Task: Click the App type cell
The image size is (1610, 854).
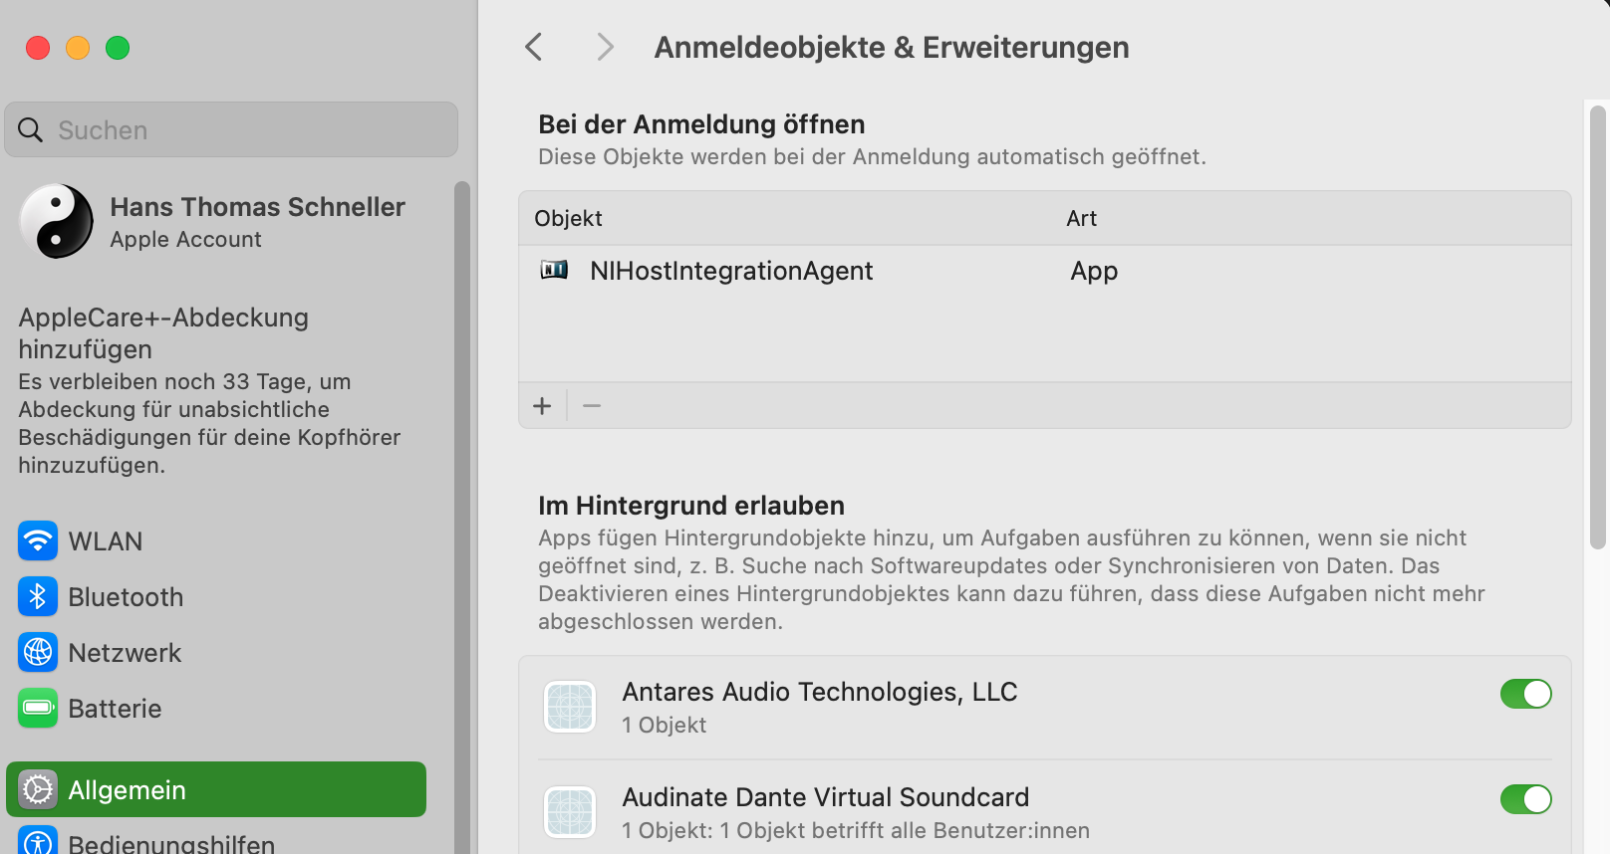Action: pyautogui.click(x=1094, y=271)
